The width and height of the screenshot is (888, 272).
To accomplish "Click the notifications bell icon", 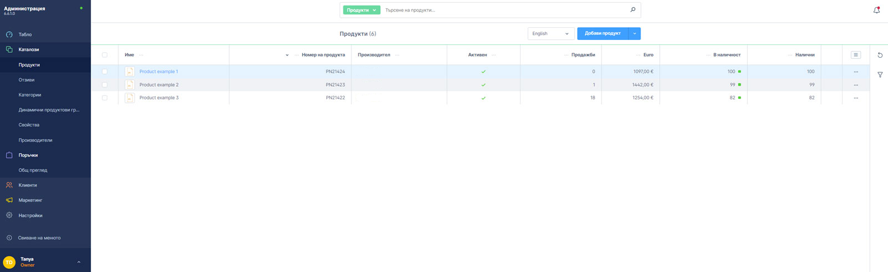I will tap(876, 10).
